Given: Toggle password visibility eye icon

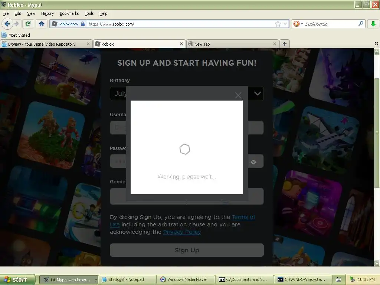Looking at the screenshot, I should tap(253, 162).
